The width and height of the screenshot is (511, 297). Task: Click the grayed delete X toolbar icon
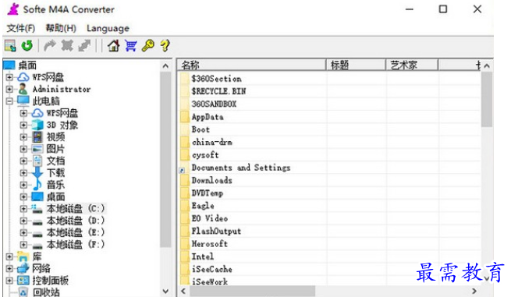(x=67, y=45)
